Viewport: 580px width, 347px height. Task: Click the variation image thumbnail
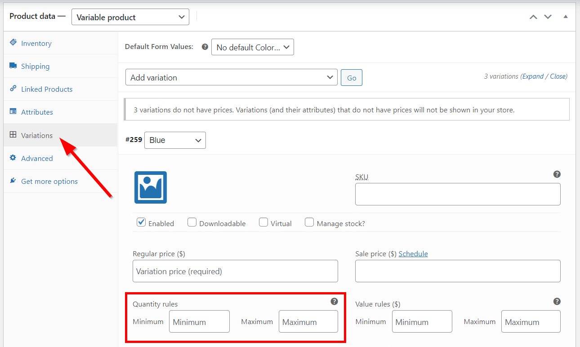point(151,187)
